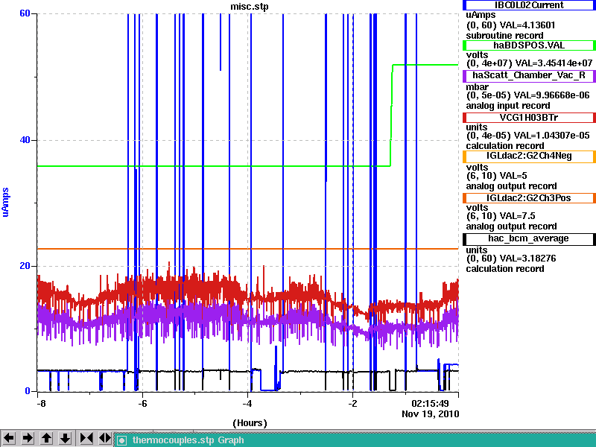Select the IGLdac2:G2Ch3Pos legend entry

click(x=529, y=198)
